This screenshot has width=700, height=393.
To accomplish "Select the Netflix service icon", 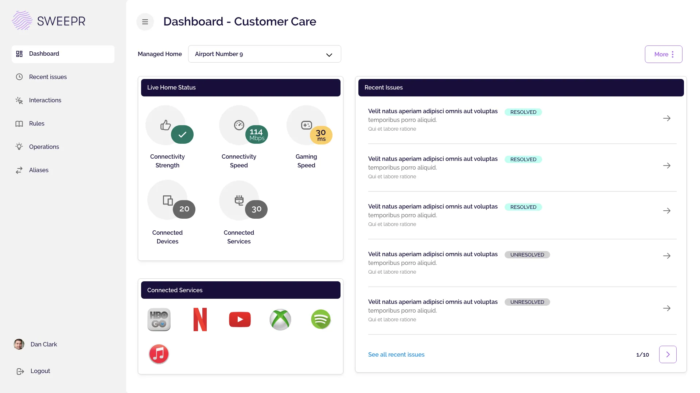I will pyautogui.click(x=200, y=319).
